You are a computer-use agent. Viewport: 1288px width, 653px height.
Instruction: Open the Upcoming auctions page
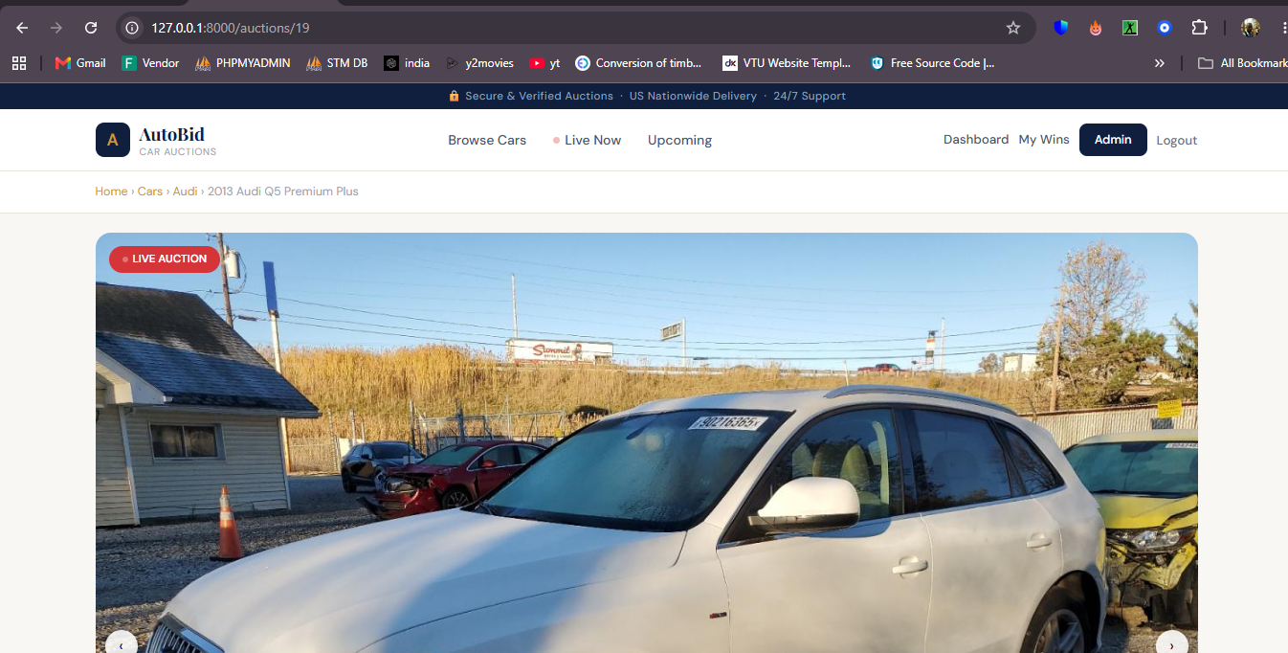click(x=679, y=140)
